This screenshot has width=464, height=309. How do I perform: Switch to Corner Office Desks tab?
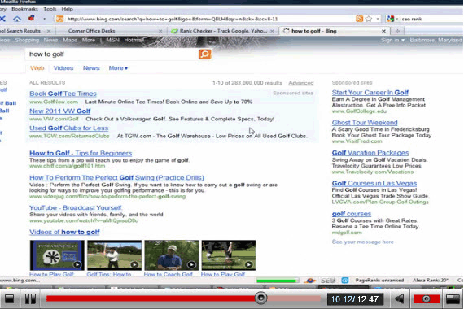[x=92, y=31]
